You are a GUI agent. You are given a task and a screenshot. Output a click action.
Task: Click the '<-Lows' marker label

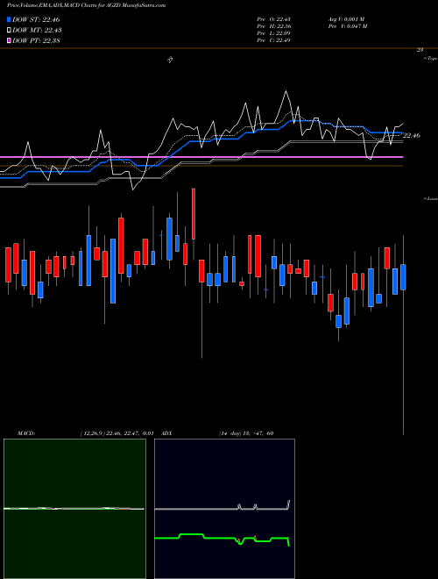point(431,198)
